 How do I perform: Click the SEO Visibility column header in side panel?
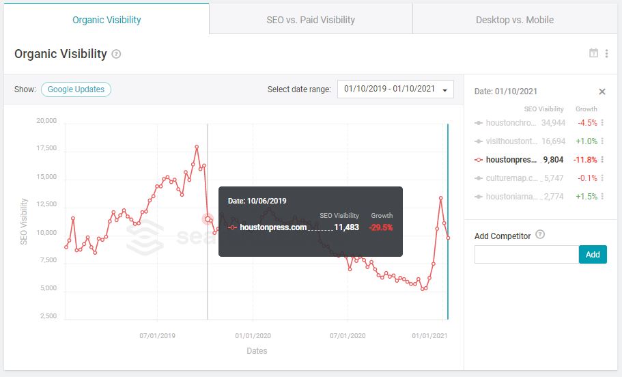(x=543, y=109)
